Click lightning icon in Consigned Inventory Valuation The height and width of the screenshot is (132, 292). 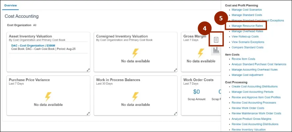[135, 53]
